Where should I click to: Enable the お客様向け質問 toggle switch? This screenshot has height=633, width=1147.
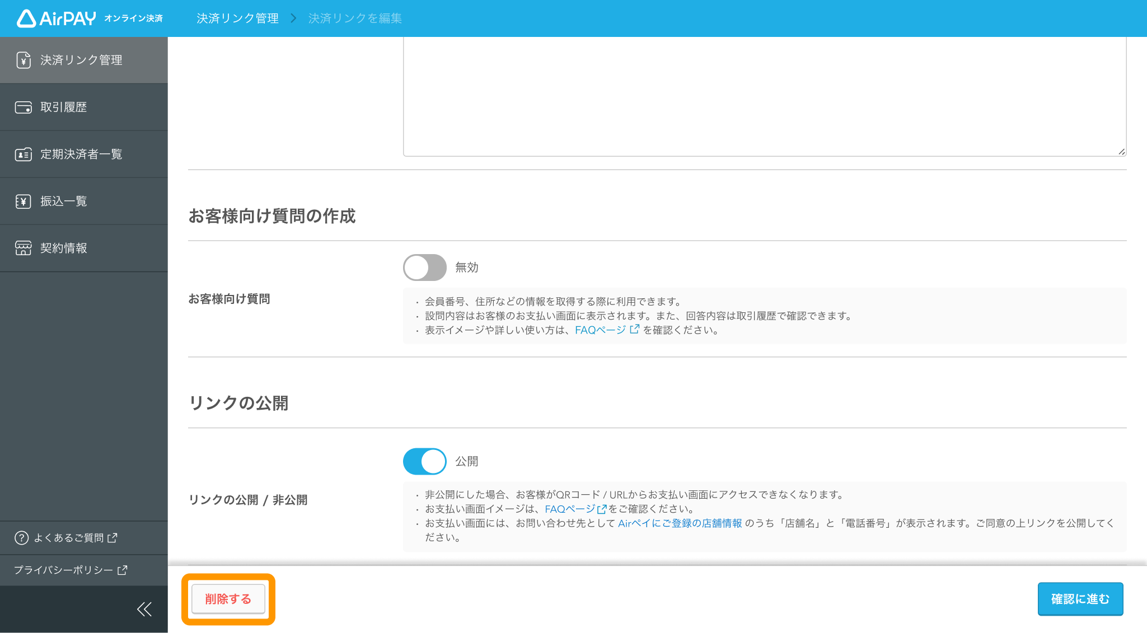pos(424,268)
